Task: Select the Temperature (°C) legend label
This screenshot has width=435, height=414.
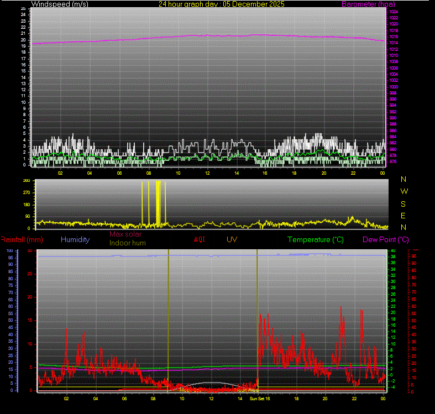Action: [316, 239]
